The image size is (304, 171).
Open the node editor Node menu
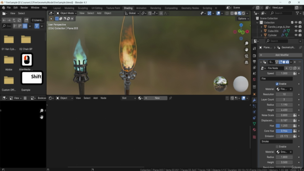click(104, 98)
